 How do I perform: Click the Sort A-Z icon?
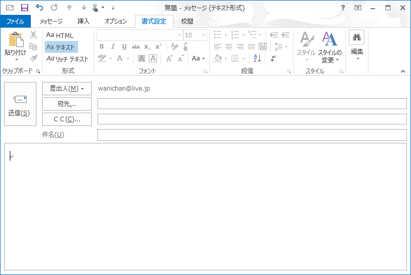[257, 58]
